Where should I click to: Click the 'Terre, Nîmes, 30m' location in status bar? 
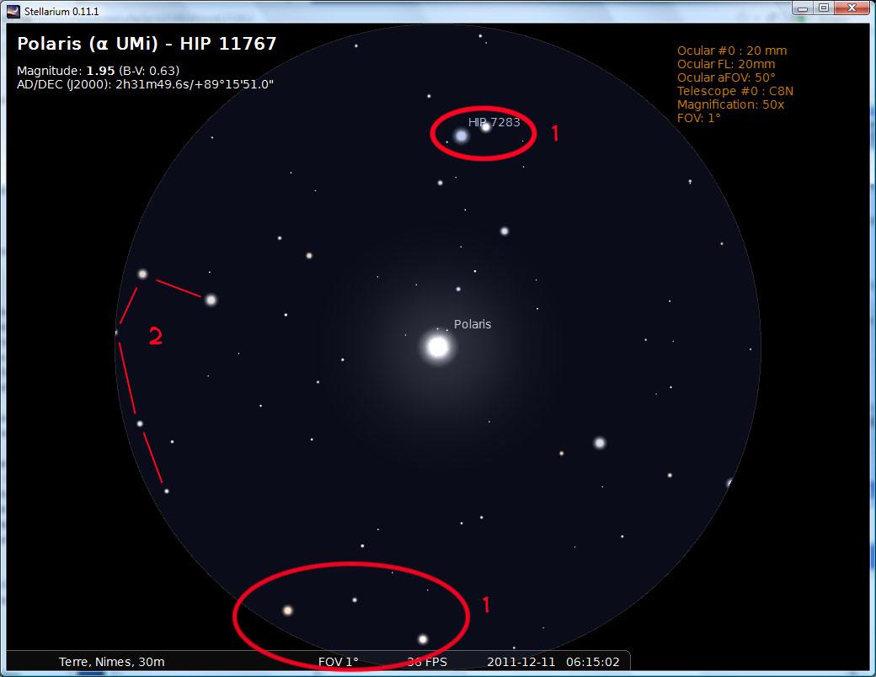[x=112, y=662]
